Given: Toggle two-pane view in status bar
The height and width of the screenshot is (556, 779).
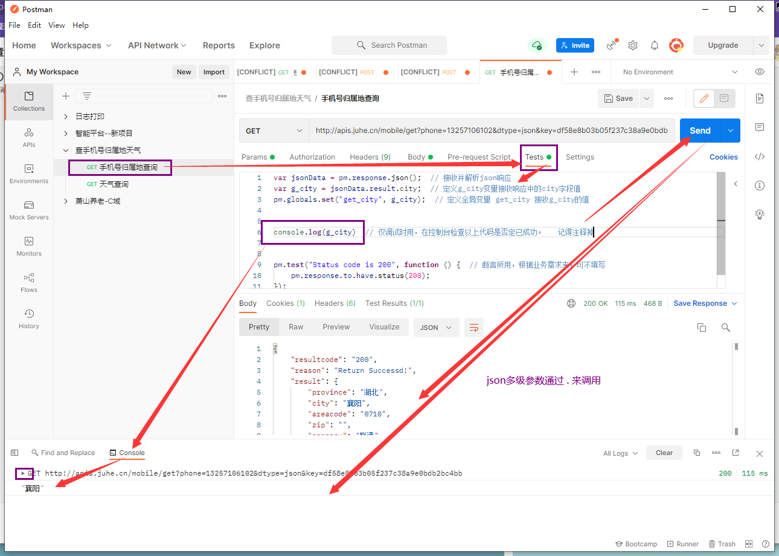Looking at the screenshot, I should click(x=749, y=544).
